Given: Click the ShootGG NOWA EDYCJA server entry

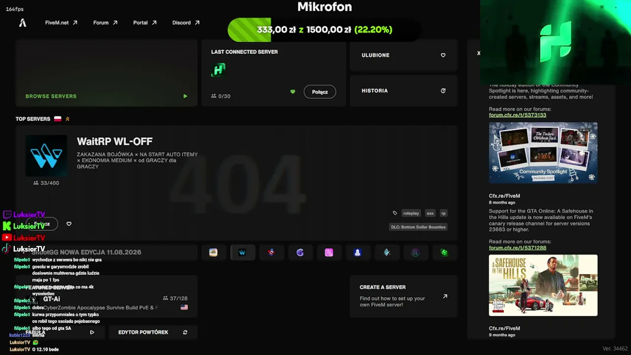Looking at the screenshot, I should point(106,252).
